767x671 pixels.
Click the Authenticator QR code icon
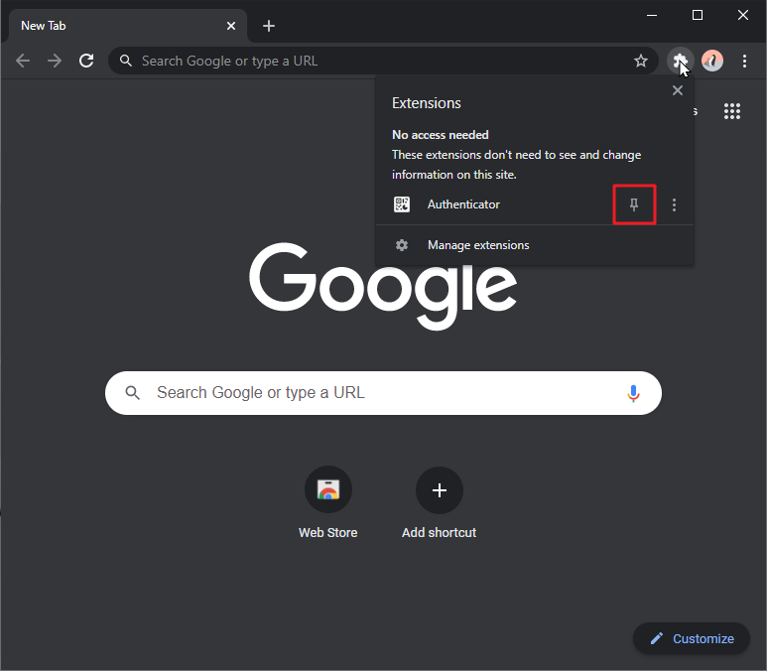point(402,204)
